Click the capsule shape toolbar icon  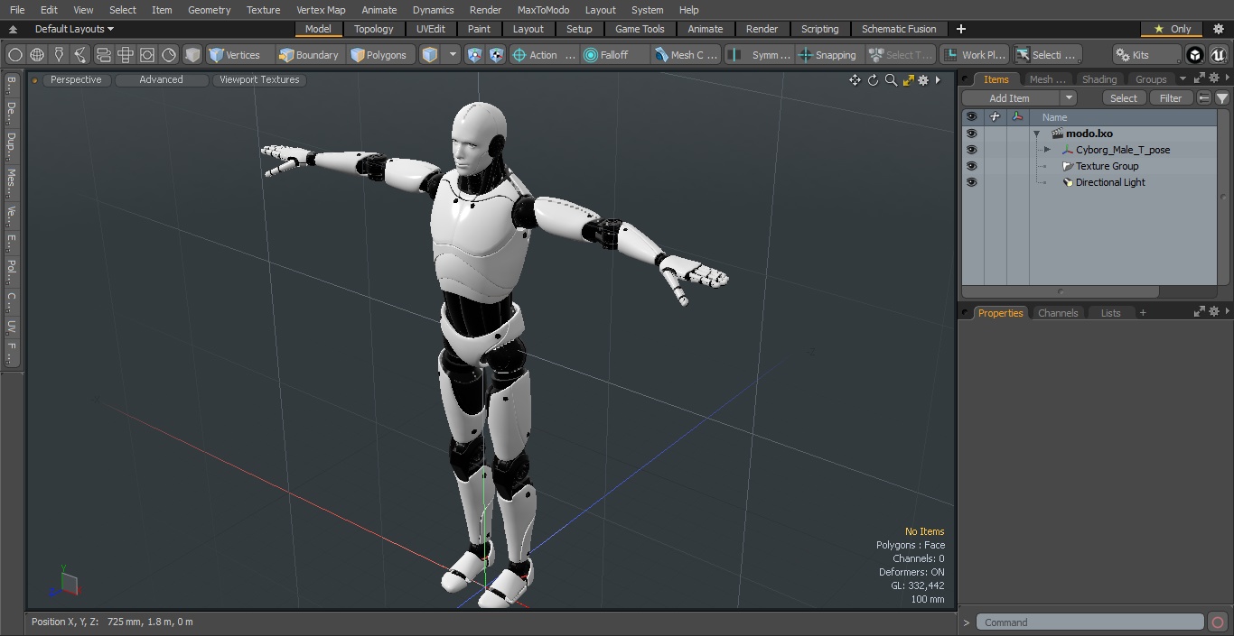pos(103,55)
